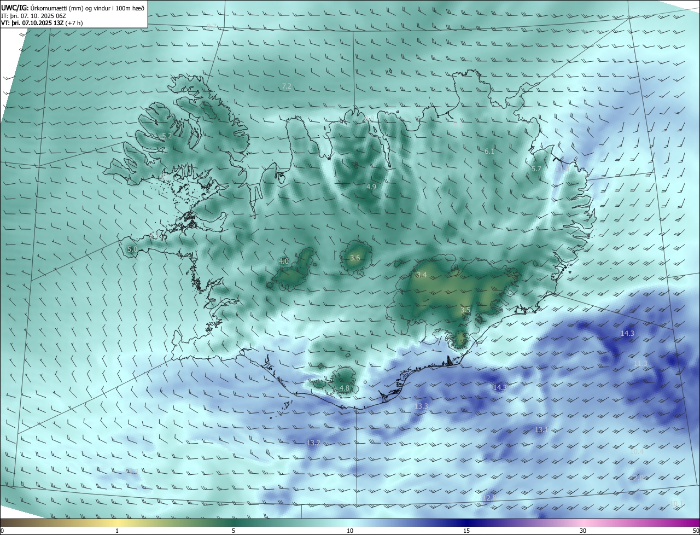
Task: Click the 3.5 value label
Action: pos(465,310)
